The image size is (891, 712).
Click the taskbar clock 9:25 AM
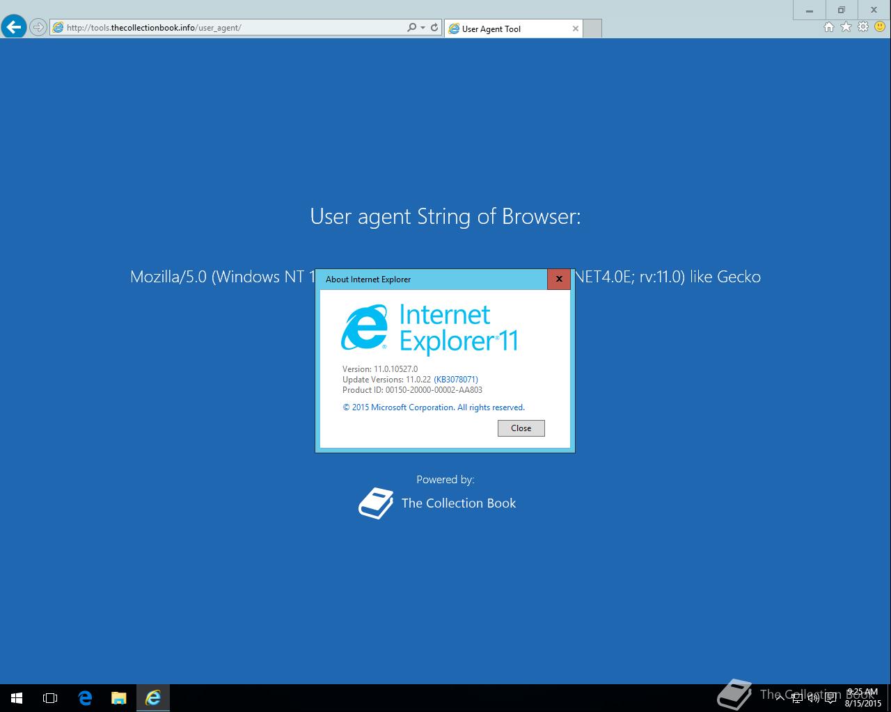coord(863,697)
